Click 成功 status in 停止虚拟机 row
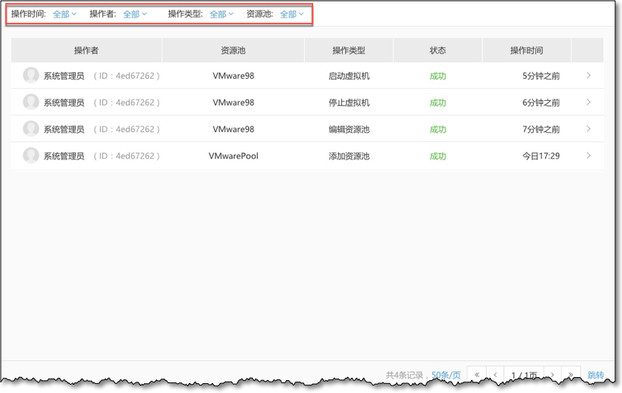Screen dimensions: 622x393 tap(438, 102)
